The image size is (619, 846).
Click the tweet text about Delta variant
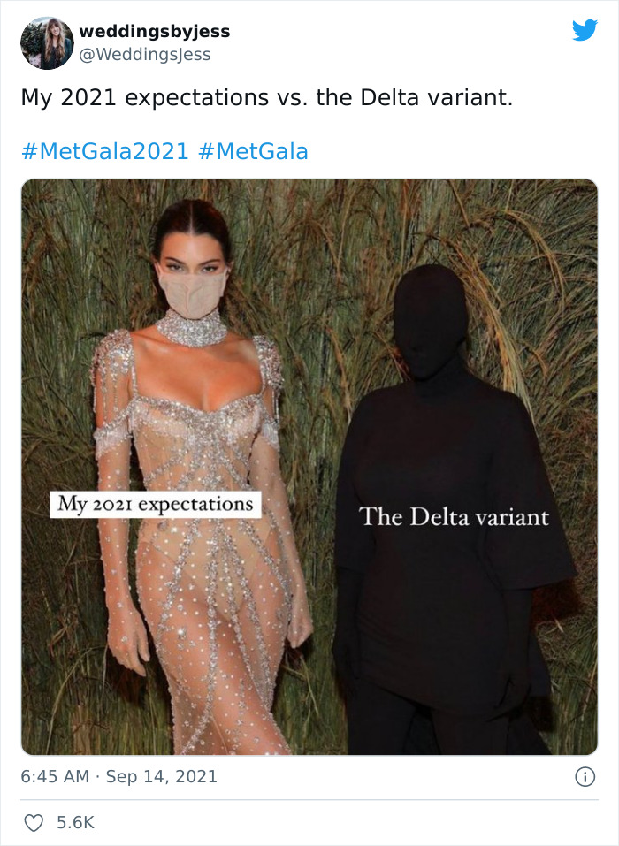click(266, 97)
